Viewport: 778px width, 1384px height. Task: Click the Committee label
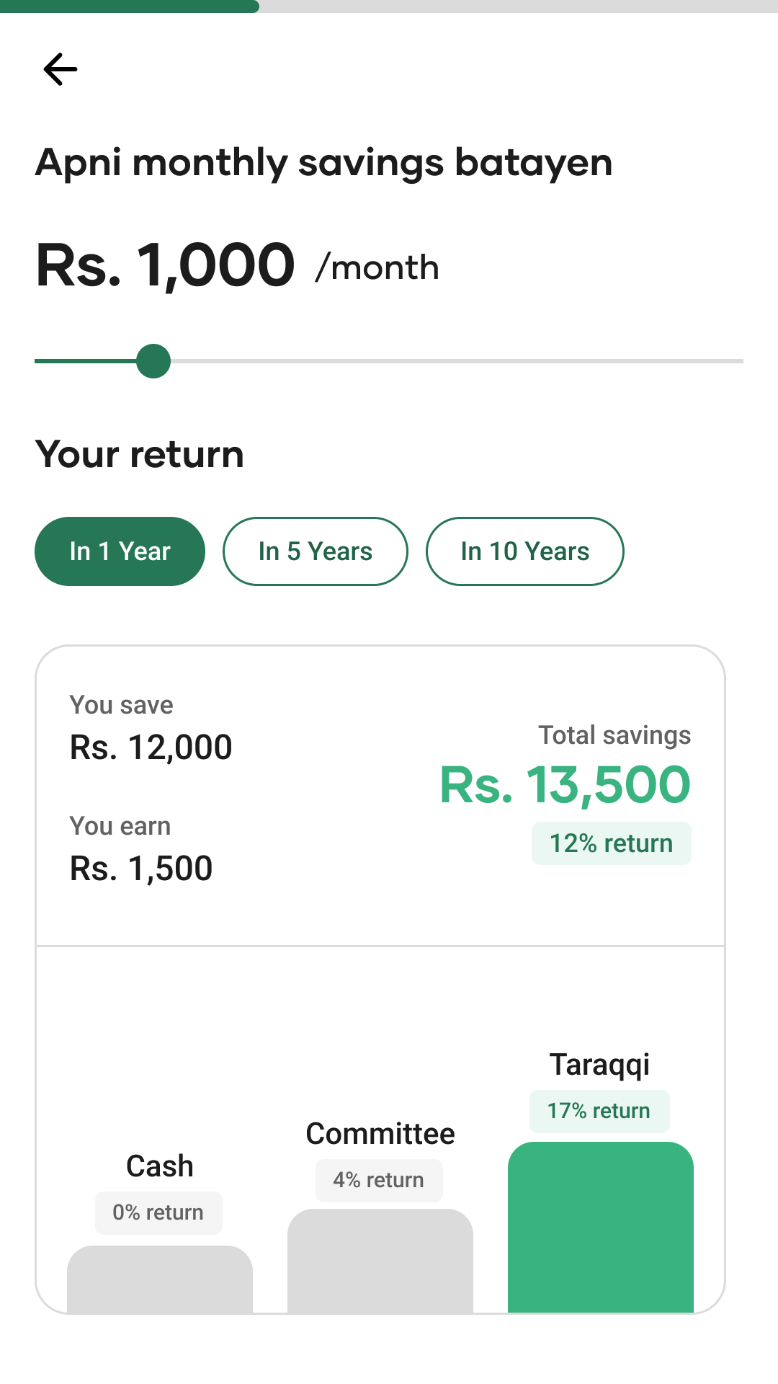pyautogui.click(x=380, y=1134)
